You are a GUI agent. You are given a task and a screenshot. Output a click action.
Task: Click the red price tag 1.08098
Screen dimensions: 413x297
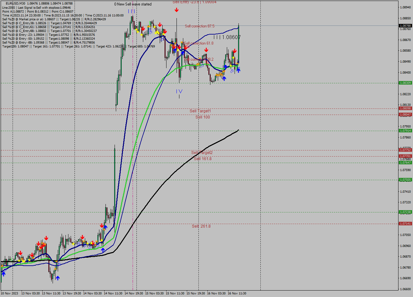405,108
